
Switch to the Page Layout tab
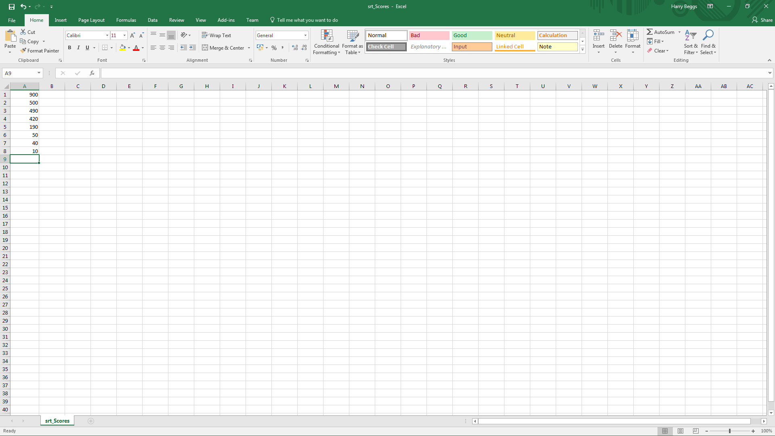(91, 20)
